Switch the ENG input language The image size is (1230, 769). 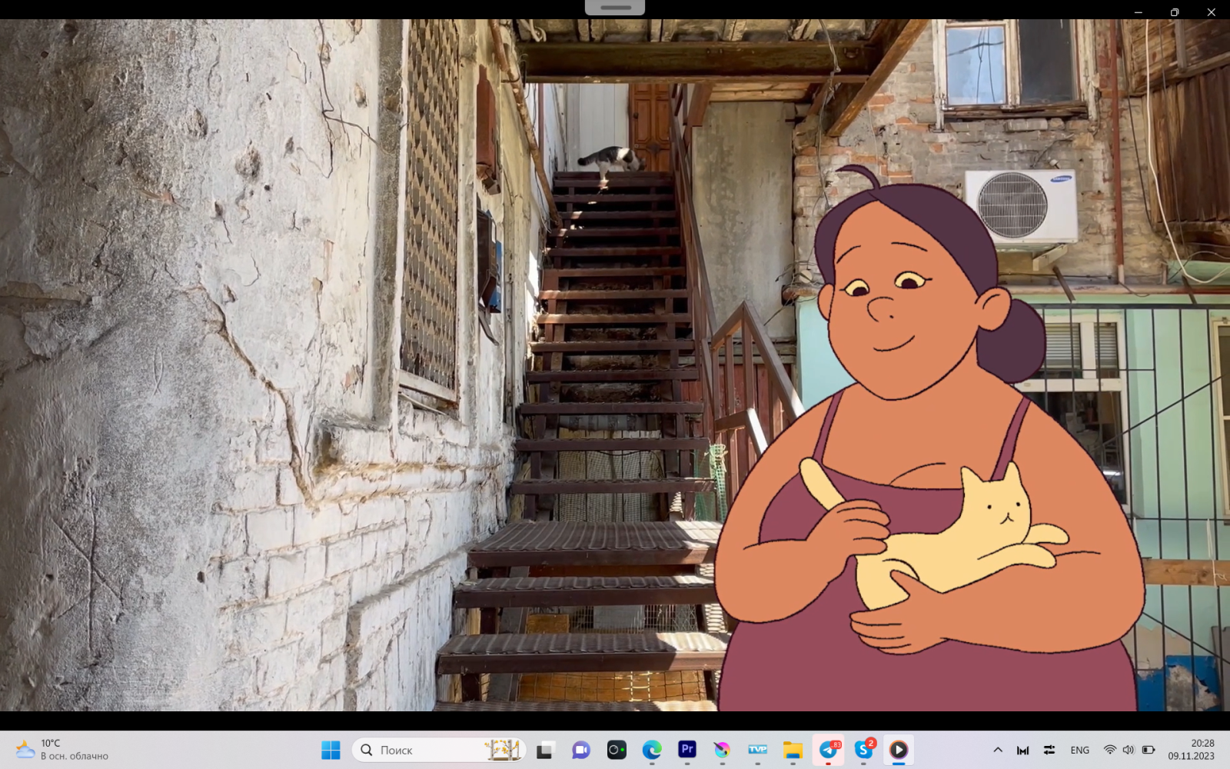[1079, 750]
